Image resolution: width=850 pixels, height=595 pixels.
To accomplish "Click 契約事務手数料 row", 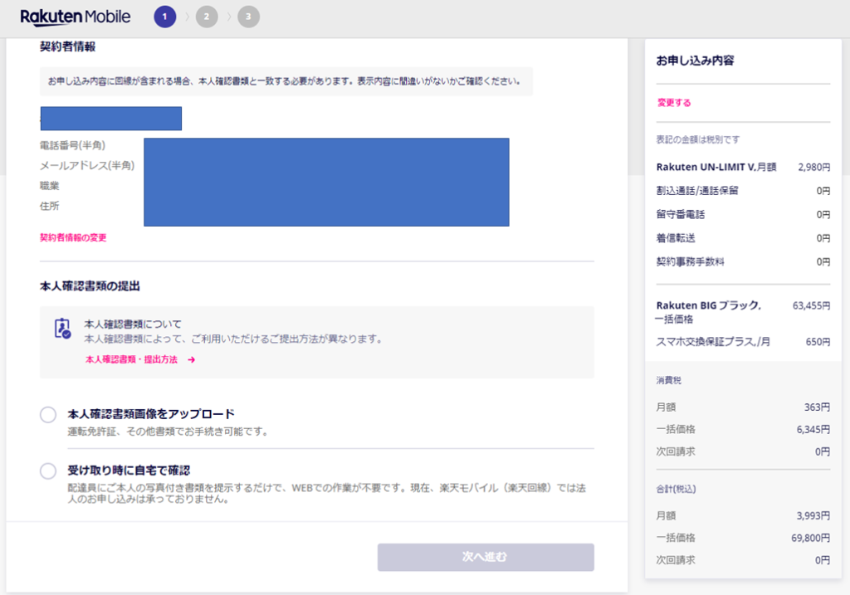I will click(743, 261).
